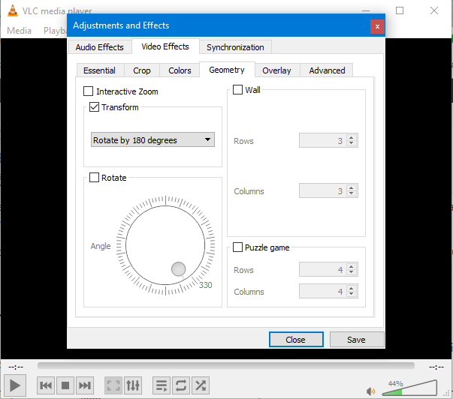
Task: Enable the Puzzle game checkbox
Action: [237, 247]
